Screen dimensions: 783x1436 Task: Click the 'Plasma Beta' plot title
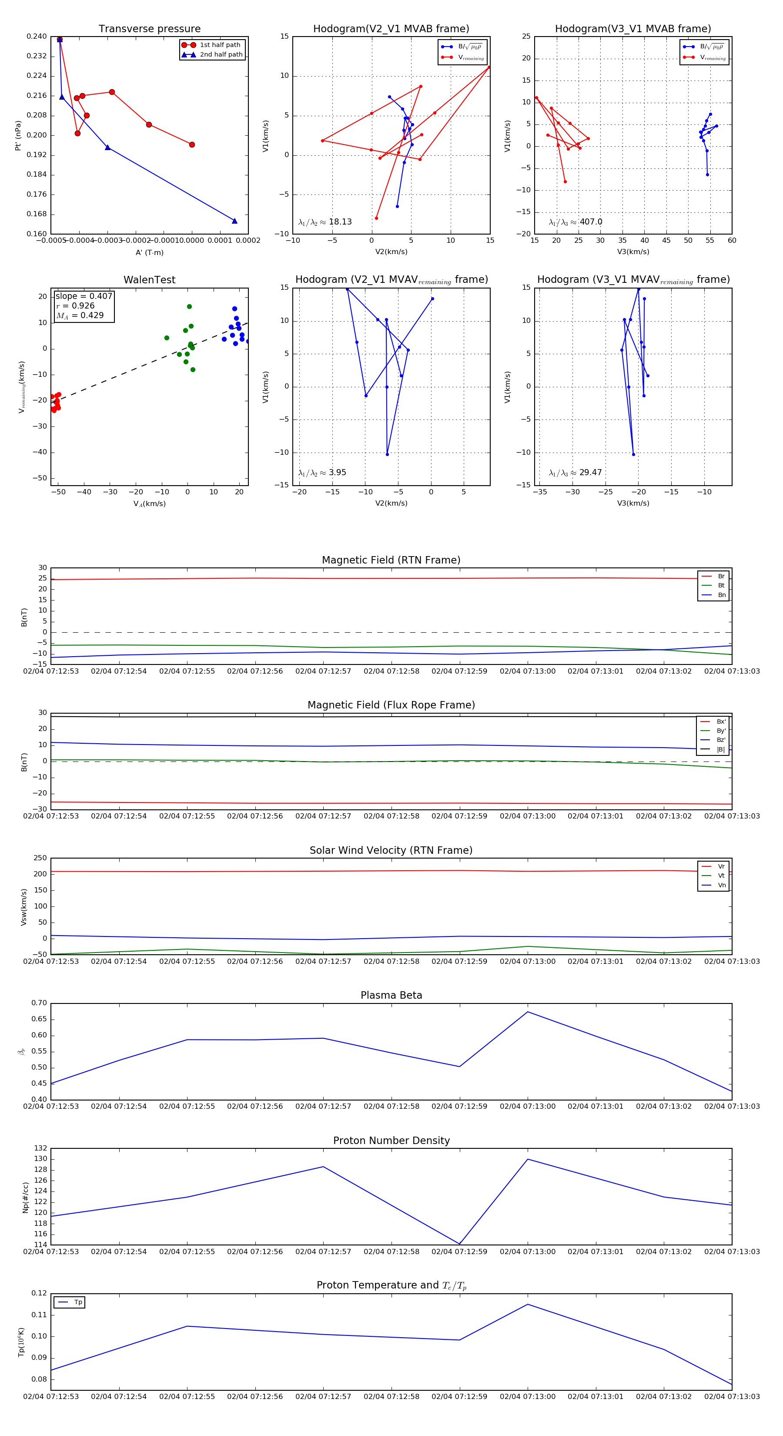point(391,996)
